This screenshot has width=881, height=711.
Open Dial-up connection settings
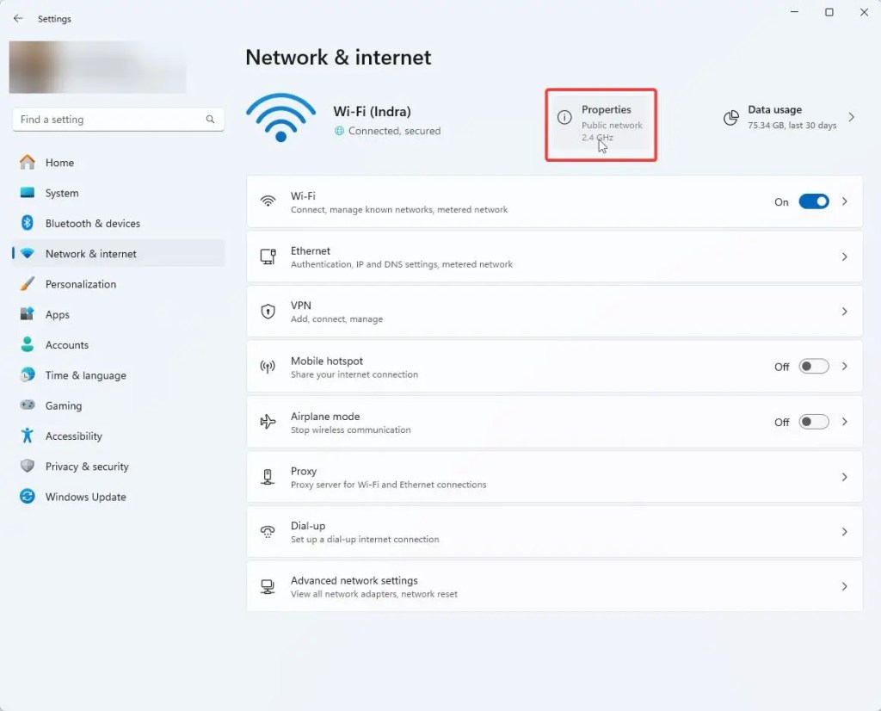(x=554, y=532)
